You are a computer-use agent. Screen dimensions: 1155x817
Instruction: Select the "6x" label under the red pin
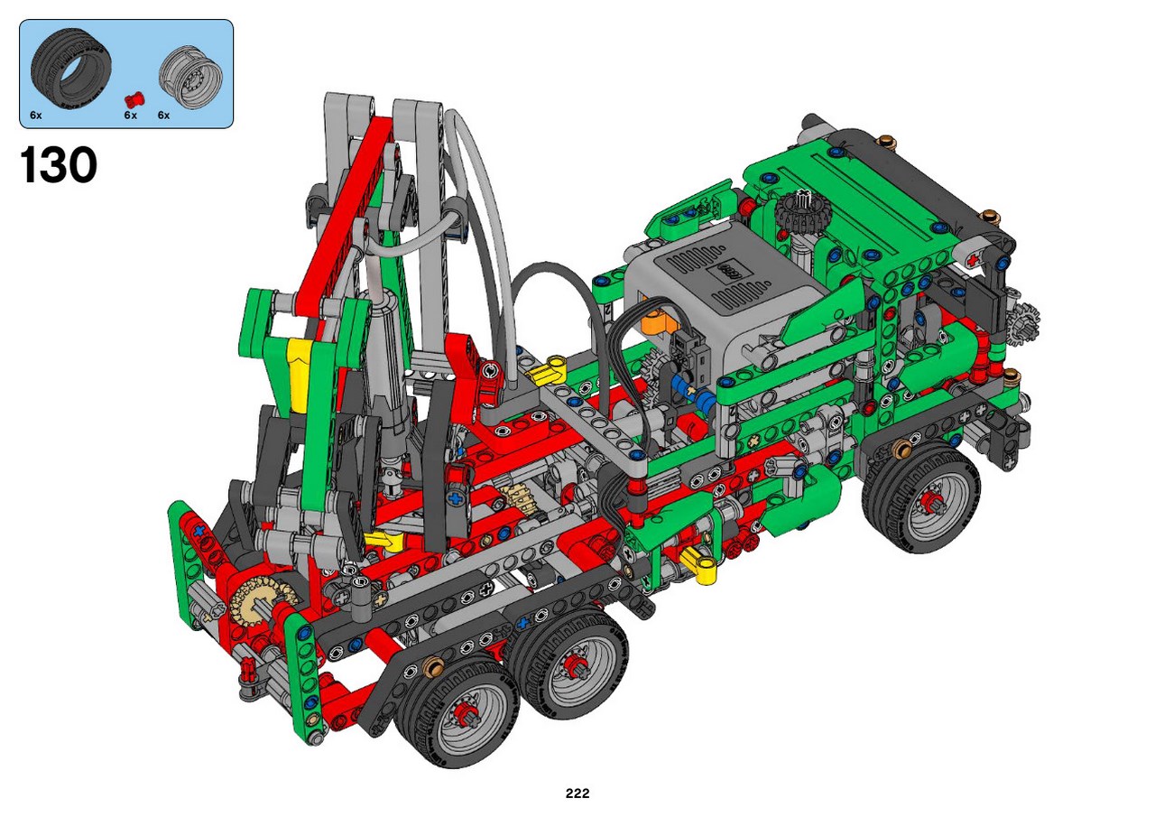[131, 116]
